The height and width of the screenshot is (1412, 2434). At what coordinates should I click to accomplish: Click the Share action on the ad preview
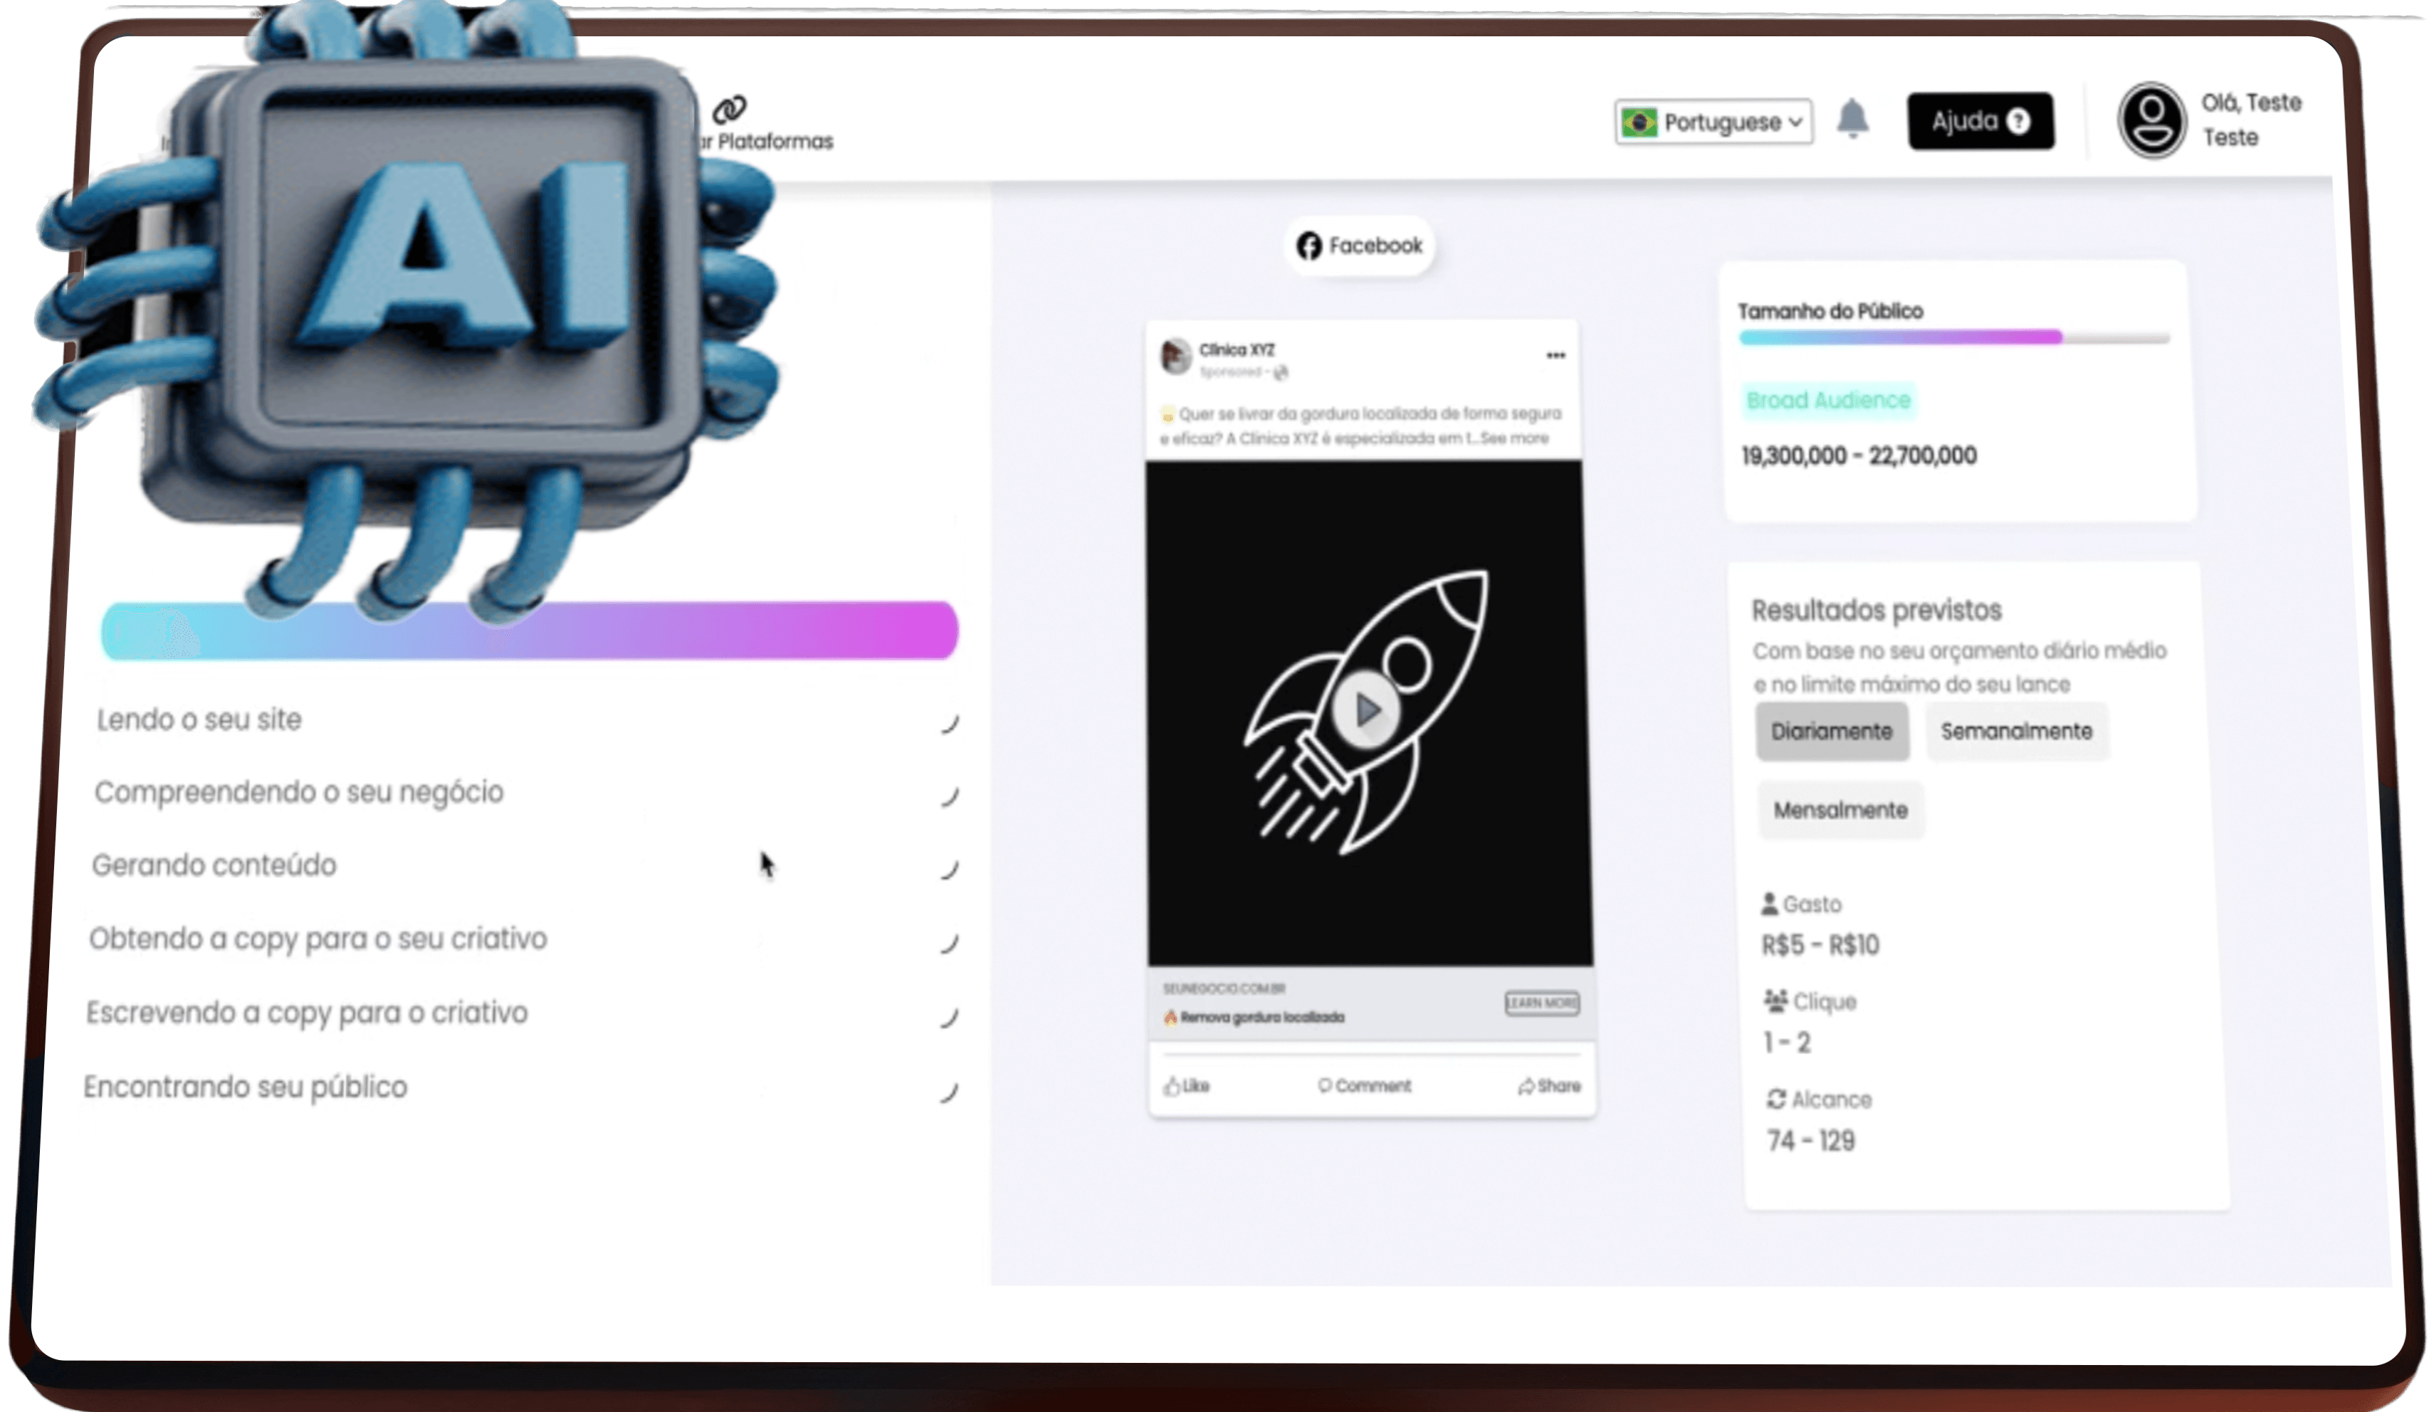(1549, 1085)
